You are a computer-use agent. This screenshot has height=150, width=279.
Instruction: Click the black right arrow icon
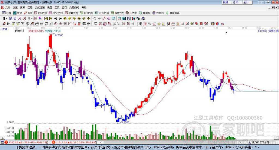[60, 19]
